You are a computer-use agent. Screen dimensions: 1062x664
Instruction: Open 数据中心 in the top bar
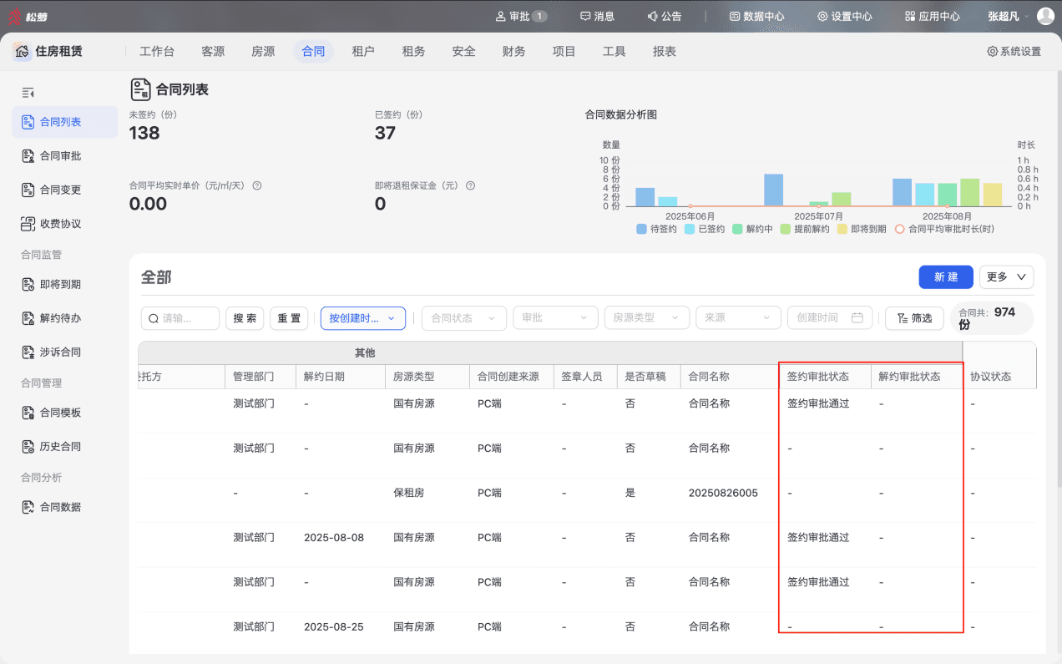click(x=756, y=16)
